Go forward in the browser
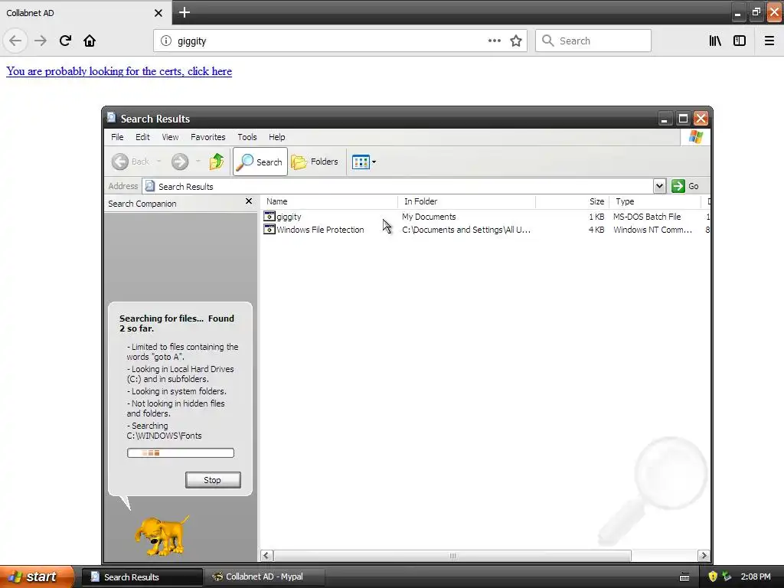The image size is (784, 588). (41, 41)
